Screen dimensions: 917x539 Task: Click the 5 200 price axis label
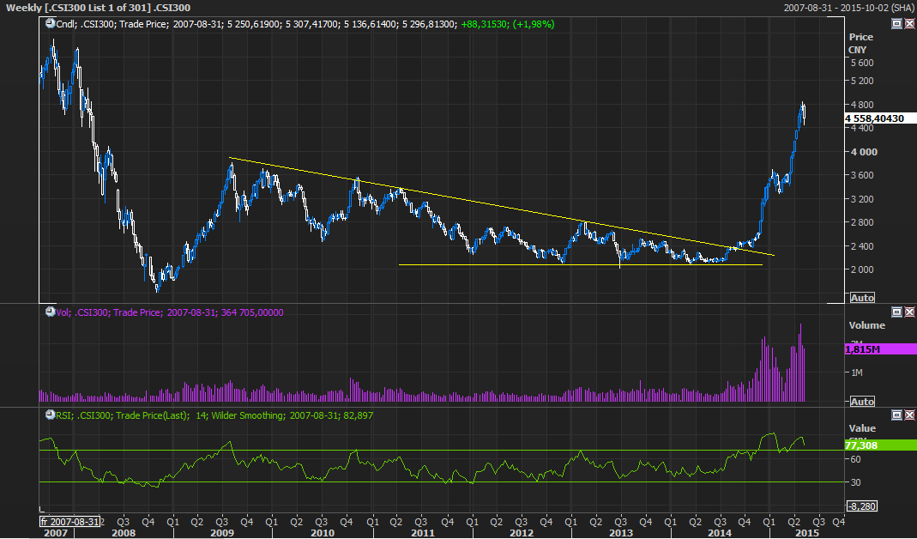click(861, 81)
